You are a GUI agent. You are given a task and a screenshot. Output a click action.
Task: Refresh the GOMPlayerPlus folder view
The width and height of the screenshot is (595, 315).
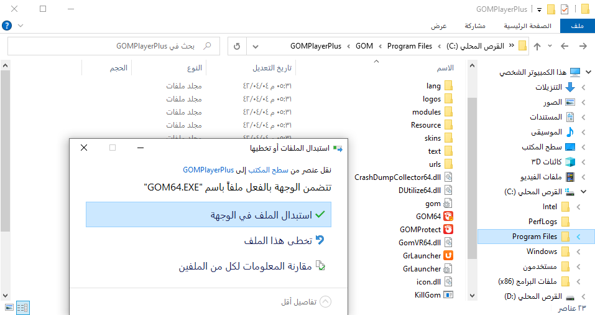[237, 46]
